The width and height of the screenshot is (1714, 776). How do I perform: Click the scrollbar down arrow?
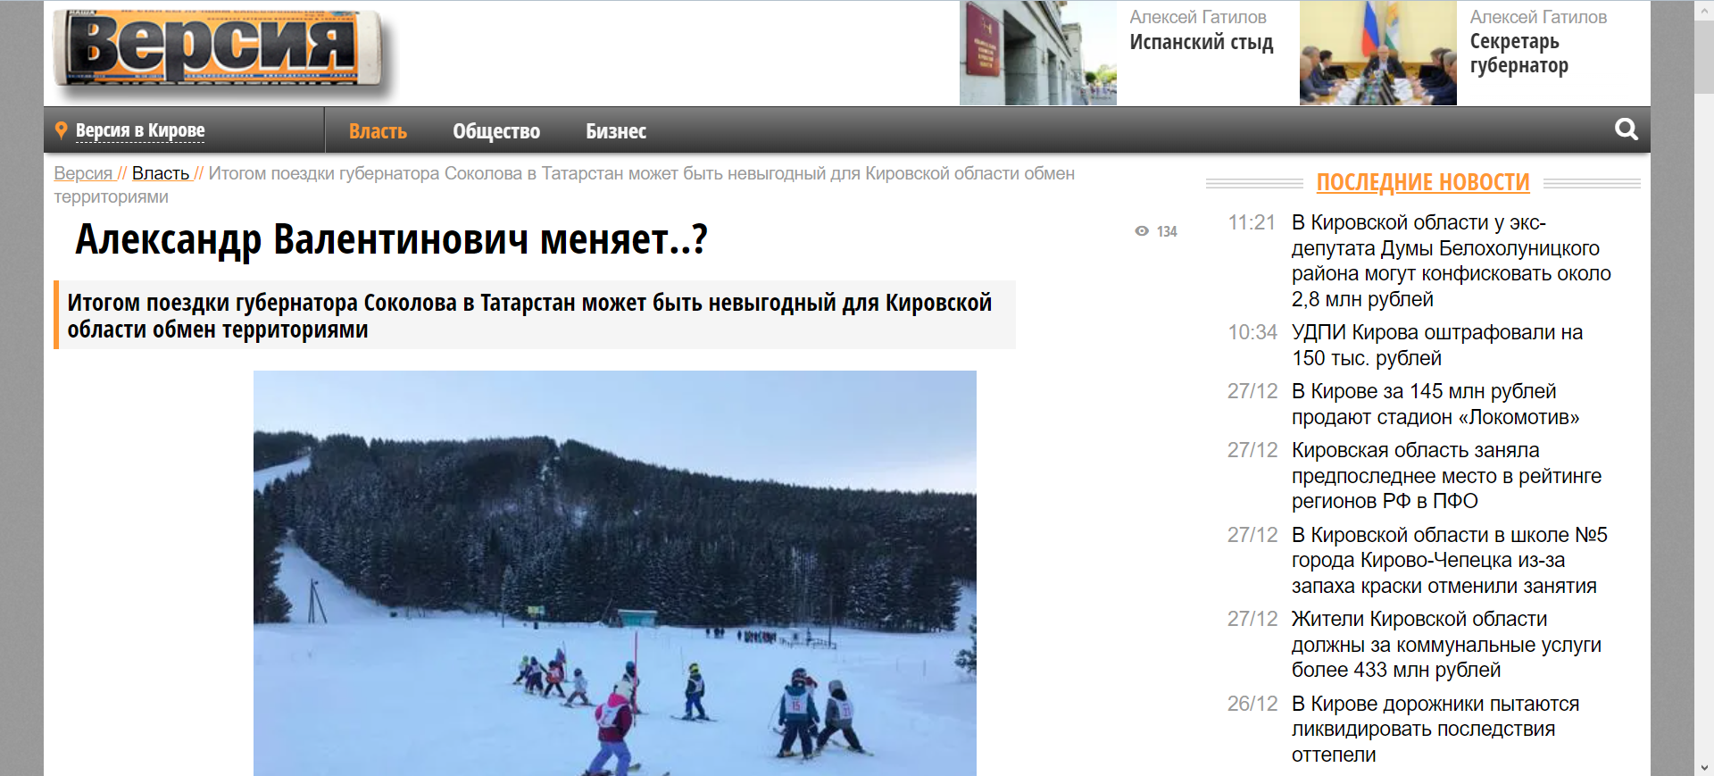1704,767
